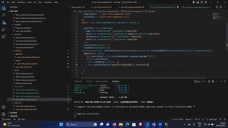228x128 pixels.
Task: Collapse the user-list folder
Action: click(39, 103)
